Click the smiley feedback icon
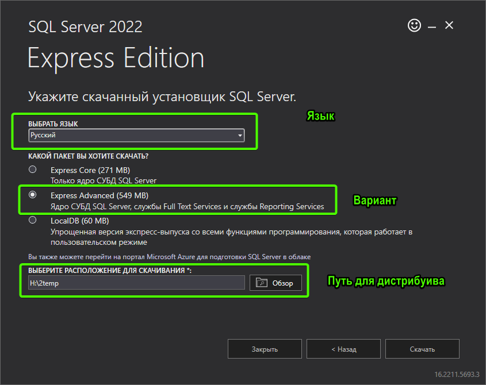Viewport: 486px width, 385px height. click(414, 25)
